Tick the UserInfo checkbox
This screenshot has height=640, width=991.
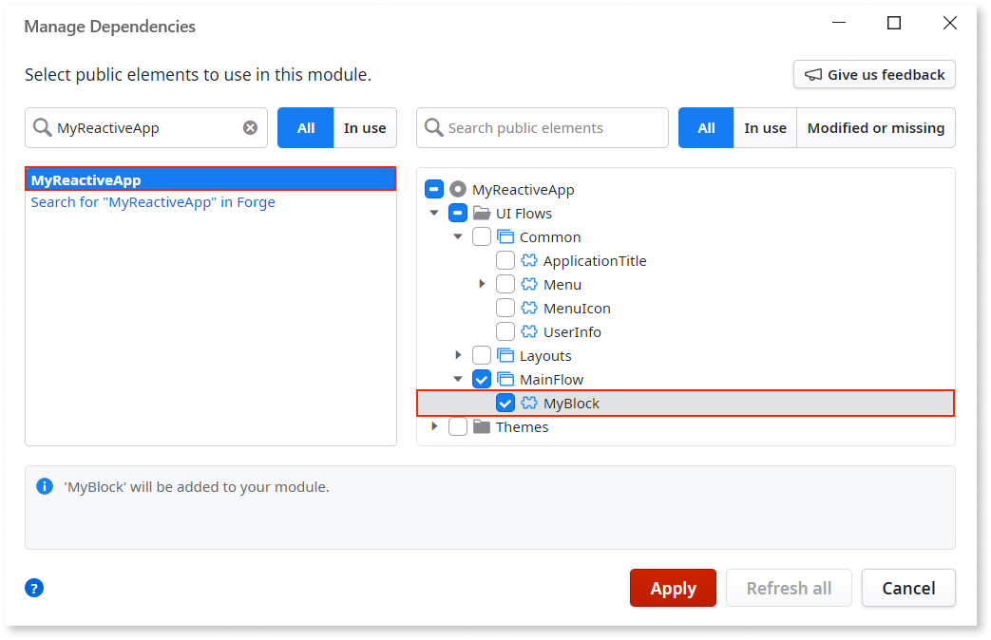(505, 332)
